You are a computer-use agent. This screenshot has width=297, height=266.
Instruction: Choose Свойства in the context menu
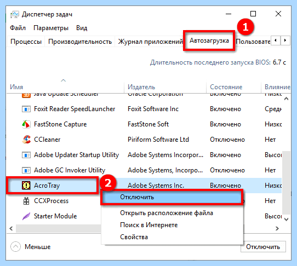[x=134, y=237]
